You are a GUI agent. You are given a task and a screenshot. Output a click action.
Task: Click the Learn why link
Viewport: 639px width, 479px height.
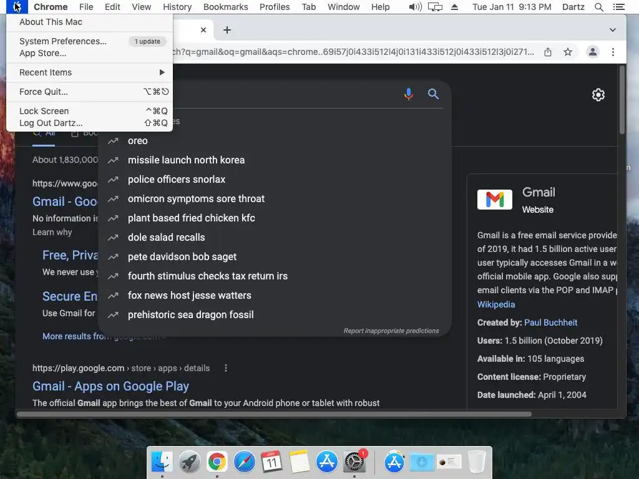pyautogui.click(x=52, y=232)
